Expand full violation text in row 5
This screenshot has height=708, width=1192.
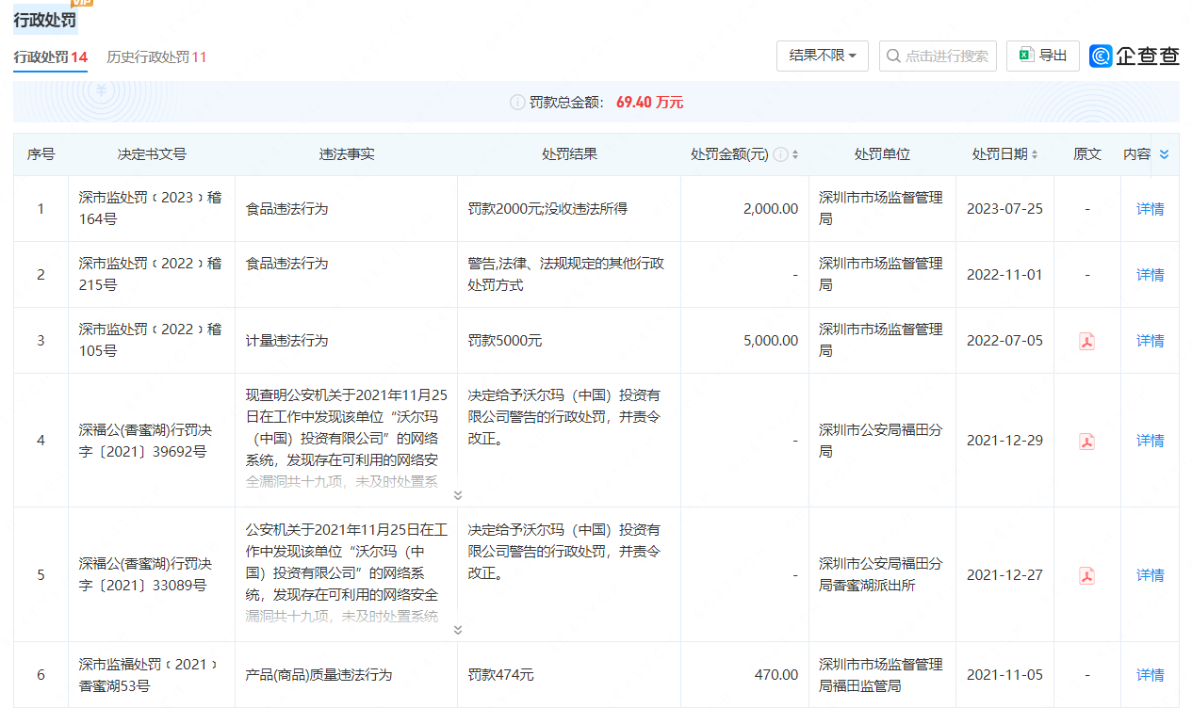click(458, 630)
